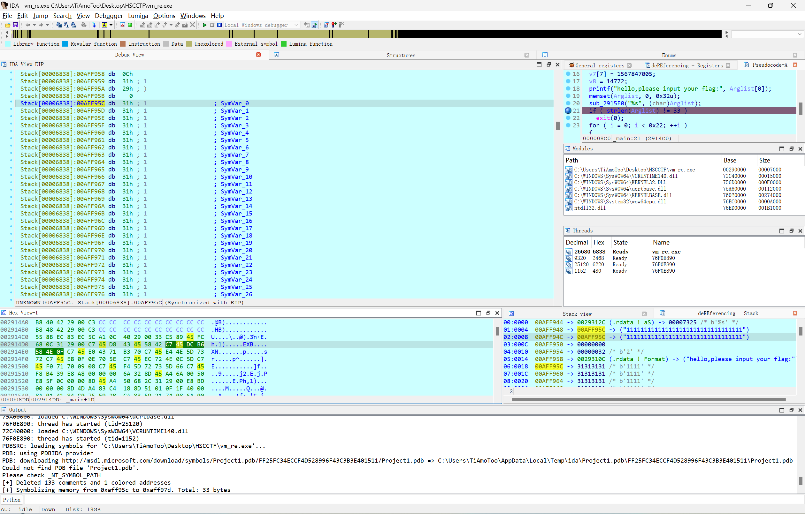This screenshot has width=805, height=514.
Task: Click the Python command input field
Action: point(414,500)
